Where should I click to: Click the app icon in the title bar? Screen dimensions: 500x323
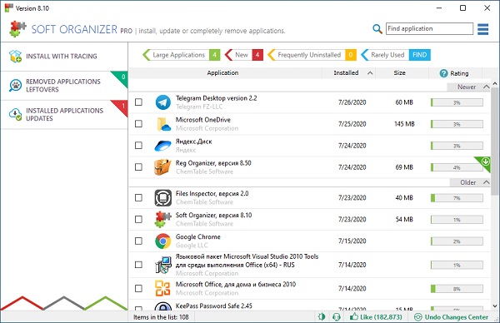[x=8, y=8]
